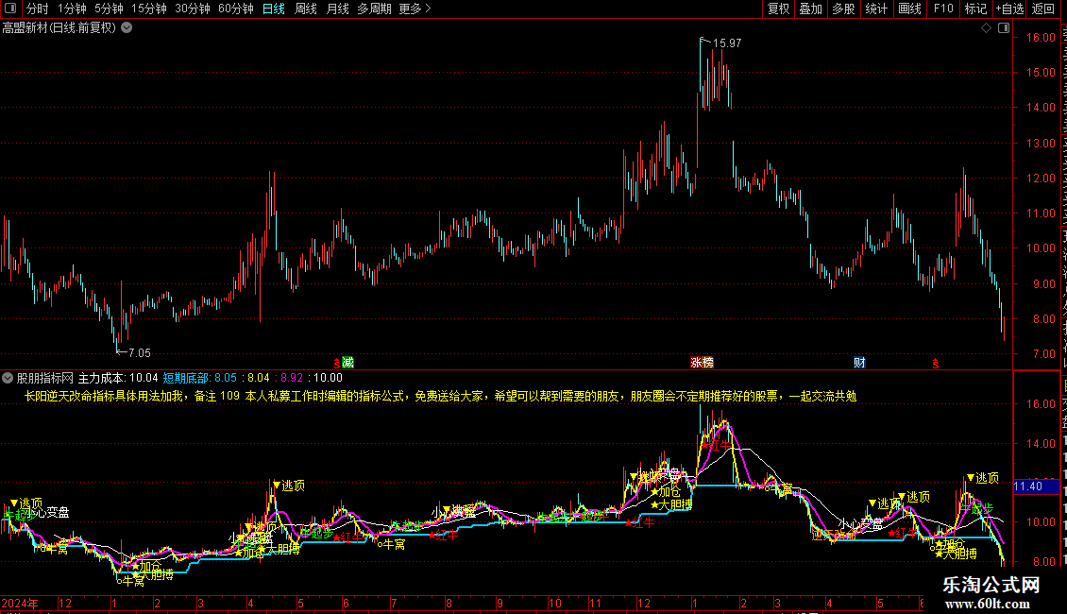This screenshot has height=614, width=1067.
Task: Select the 5分钟 period tab
Action: (109, 9)
